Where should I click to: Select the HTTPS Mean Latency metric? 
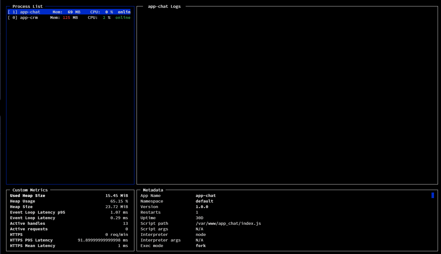32,246
